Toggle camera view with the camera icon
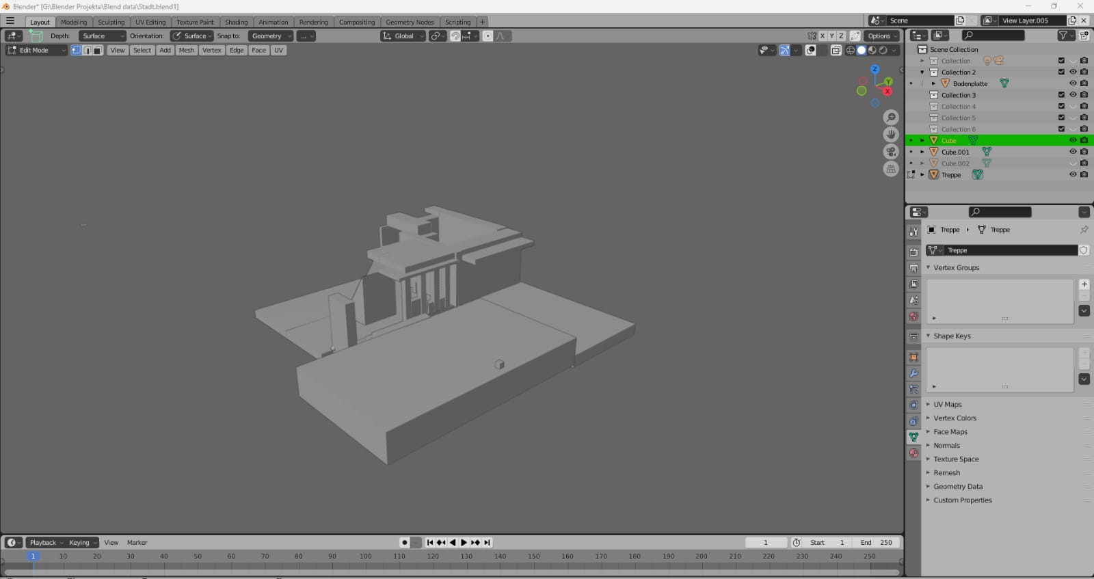 tap(890, 152)
